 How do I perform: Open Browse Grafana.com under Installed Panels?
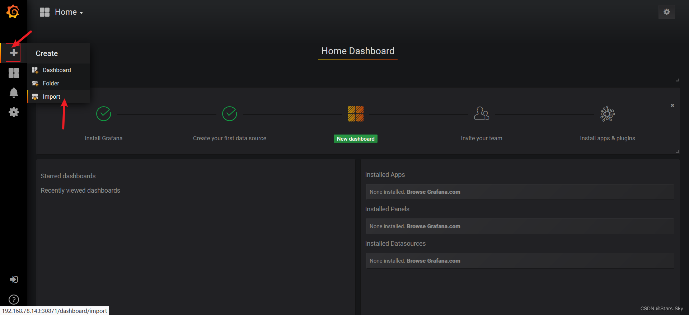coord(433,226)
